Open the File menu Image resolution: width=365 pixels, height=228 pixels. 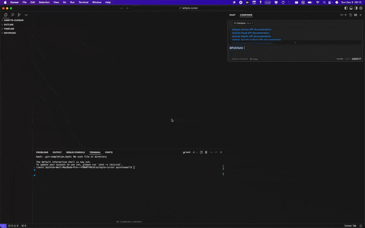(x=25, y=2)
